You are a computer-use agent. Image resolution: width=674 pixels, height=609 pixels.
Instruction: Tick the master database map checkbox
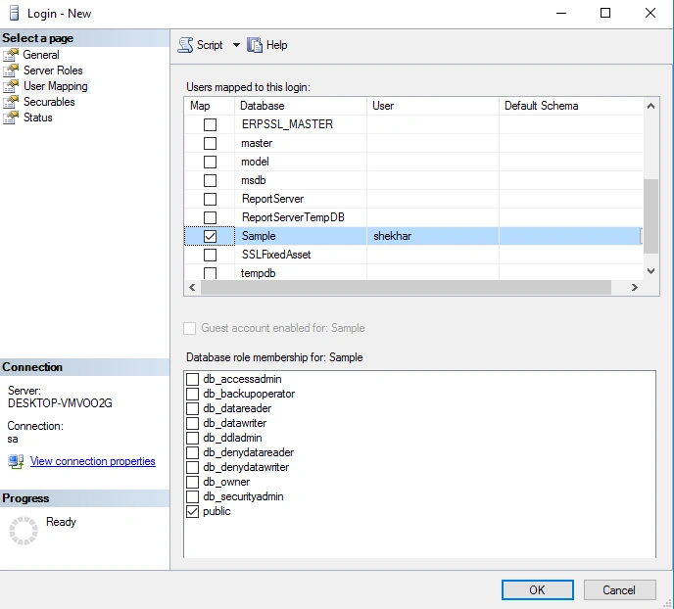[x=211, y=144]
